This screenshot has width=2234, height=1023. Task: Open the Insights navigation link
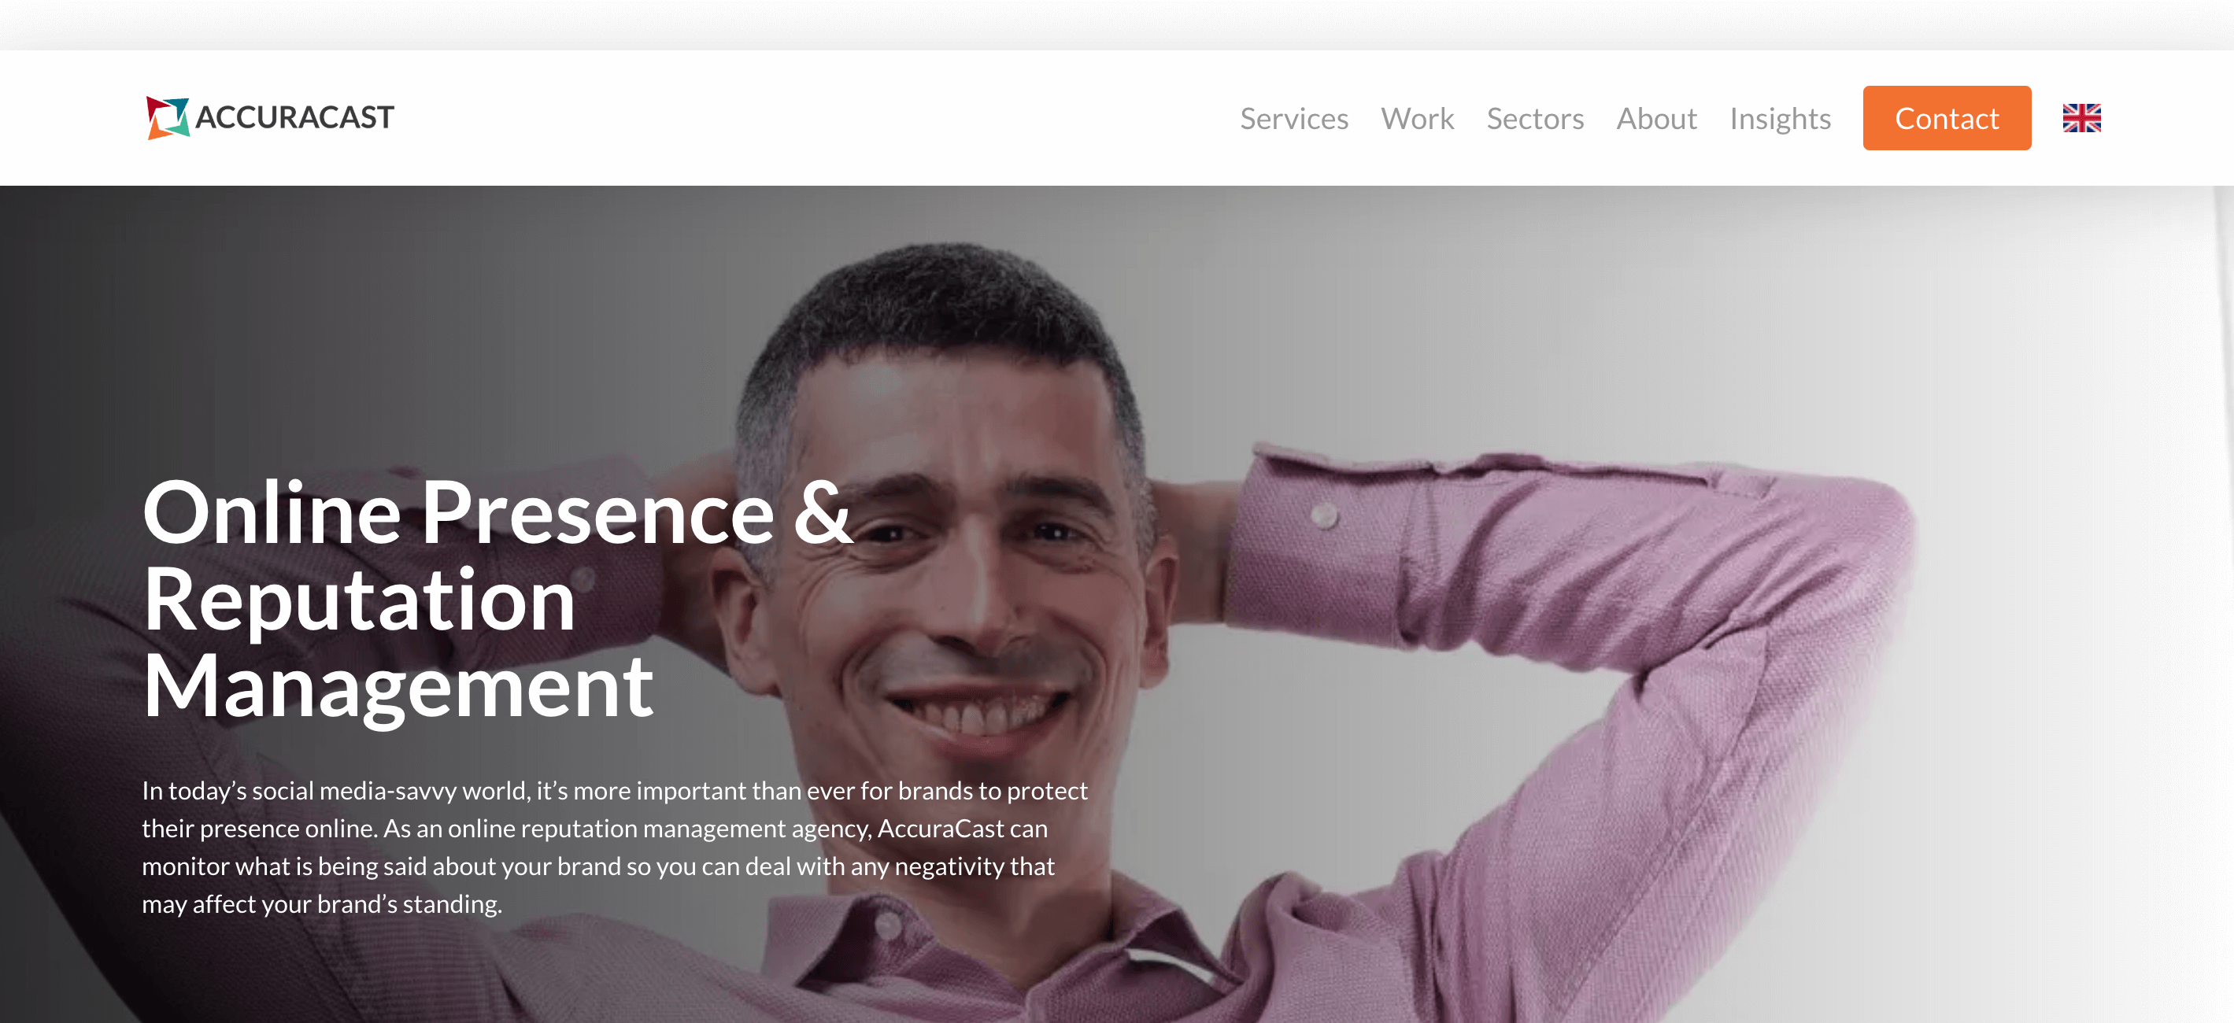(x=1780, y=119)
